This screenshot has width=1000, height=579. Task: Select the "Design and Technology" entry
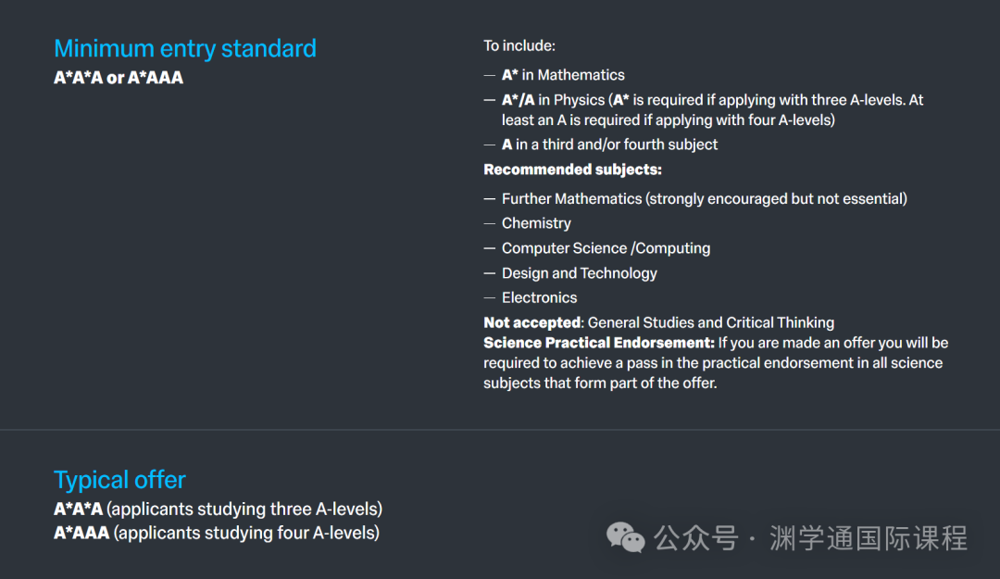tap(579, 273)
